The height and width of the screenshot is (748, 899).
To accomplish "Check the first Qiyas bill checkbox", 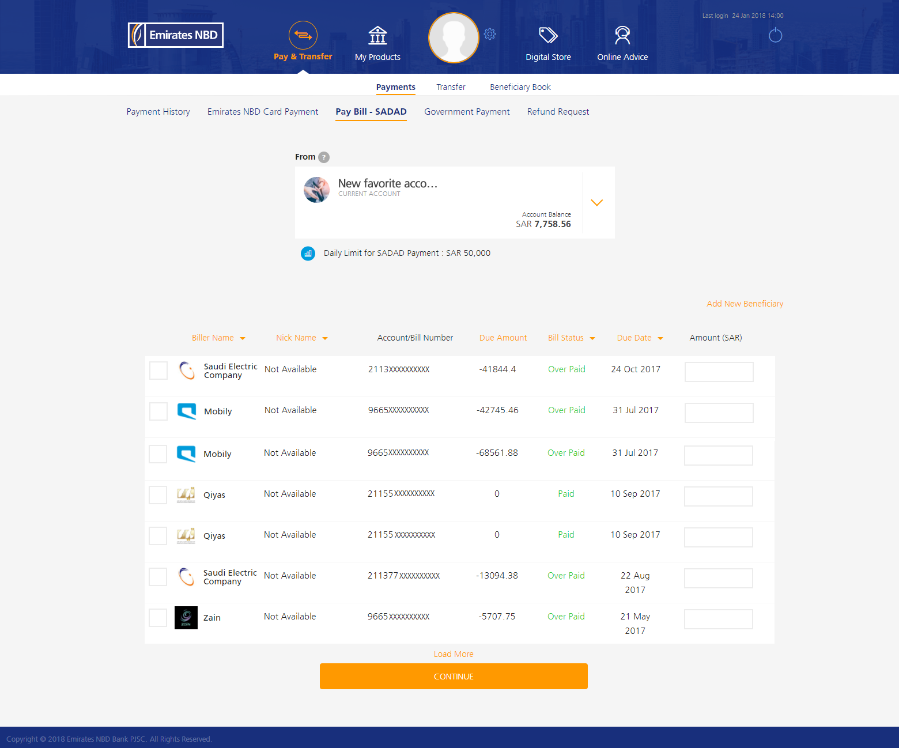I will pyautogui.click(x=158, y=495).
